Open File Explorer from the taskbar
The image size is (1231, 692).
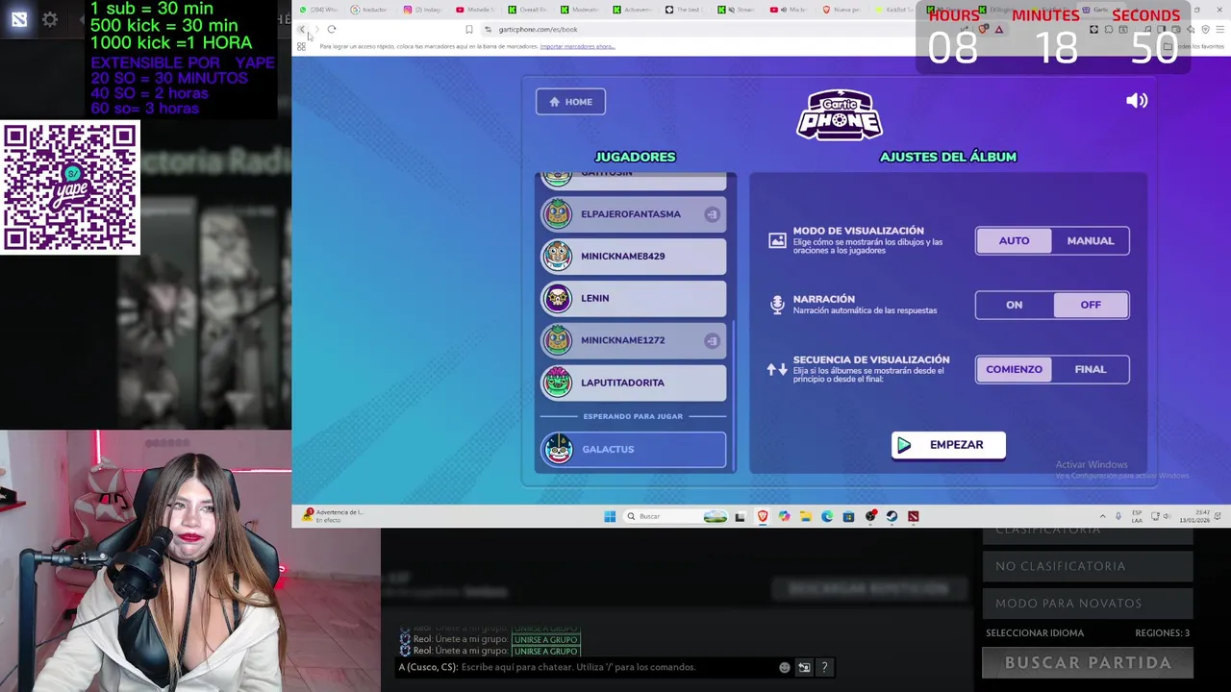pos(805,517)
